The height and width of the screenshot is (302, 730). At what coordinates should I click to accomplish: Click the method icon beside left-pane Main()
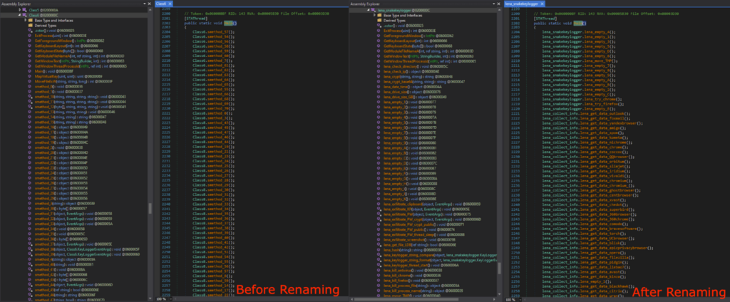(x=29, y=71)
